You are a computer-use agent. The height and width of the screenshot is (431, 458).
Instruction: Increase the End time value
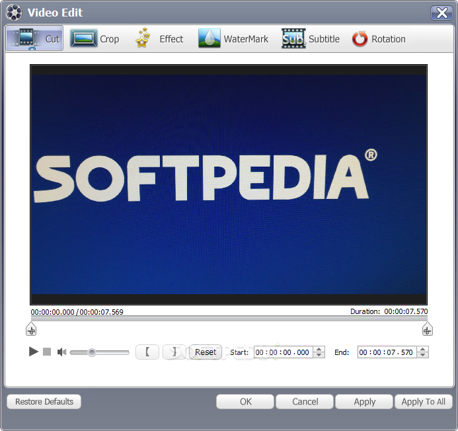pyautogui.click(x=423, y=349)
